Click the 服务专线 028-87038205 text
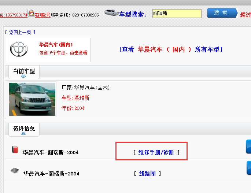 tap(75, 15)
